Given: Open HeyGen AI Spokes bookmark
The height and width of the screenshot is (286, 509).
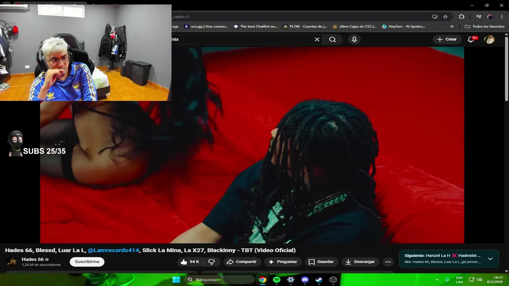Looking at the screenshot, I should click(x=404, y=27).
